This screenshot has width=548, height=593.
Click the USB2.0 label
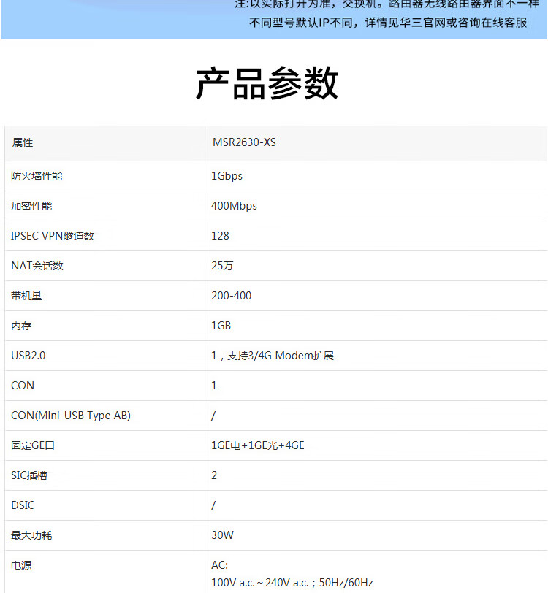point(28,356)
